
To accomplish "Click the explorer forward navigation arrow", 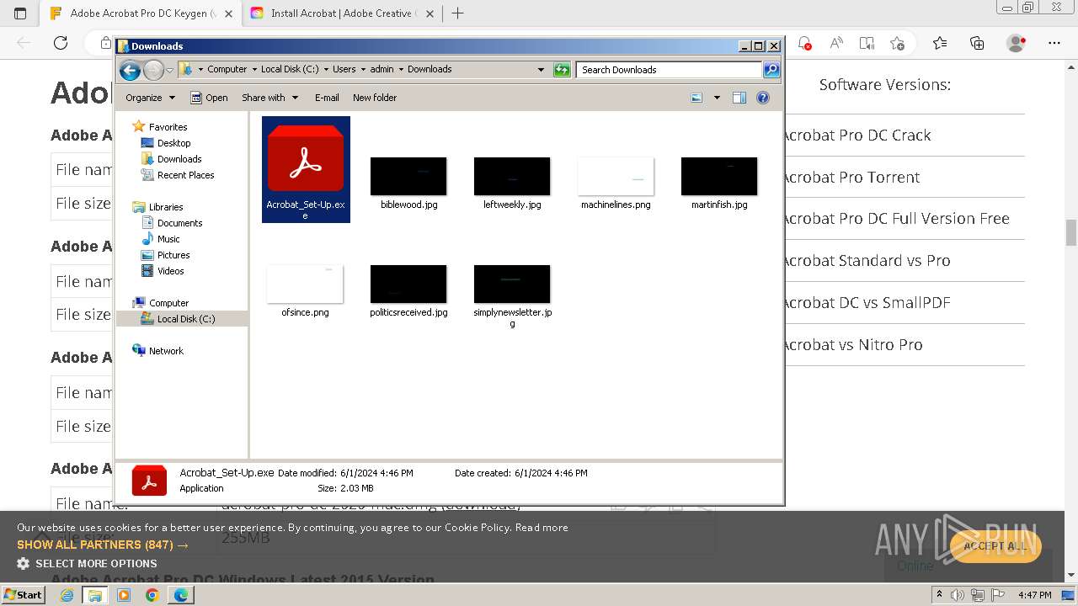I will (x=153, y=70).
